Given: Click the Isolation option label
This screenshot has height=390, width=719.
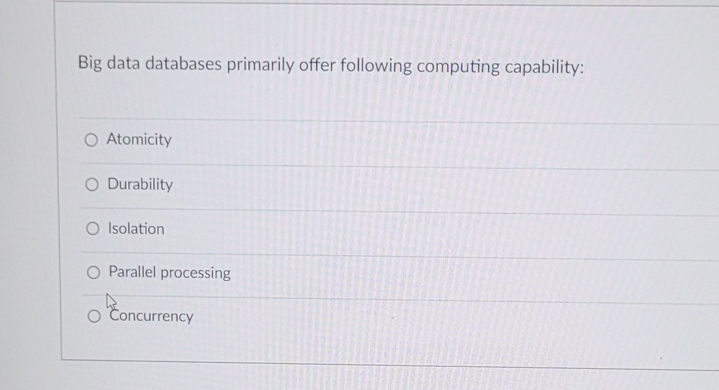Looking at the screenshot, I should 136,228.
